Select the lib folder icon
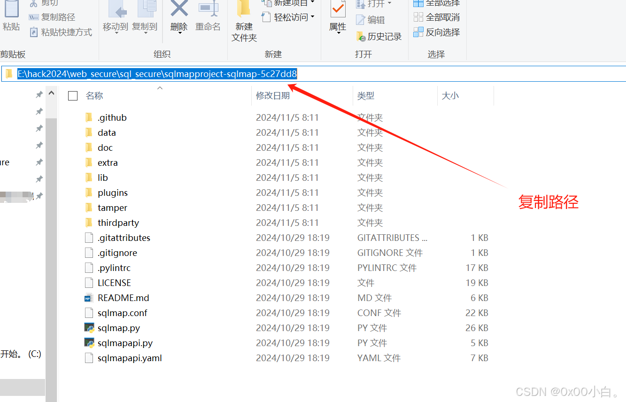626x402 pixels. tap(89, 178)
